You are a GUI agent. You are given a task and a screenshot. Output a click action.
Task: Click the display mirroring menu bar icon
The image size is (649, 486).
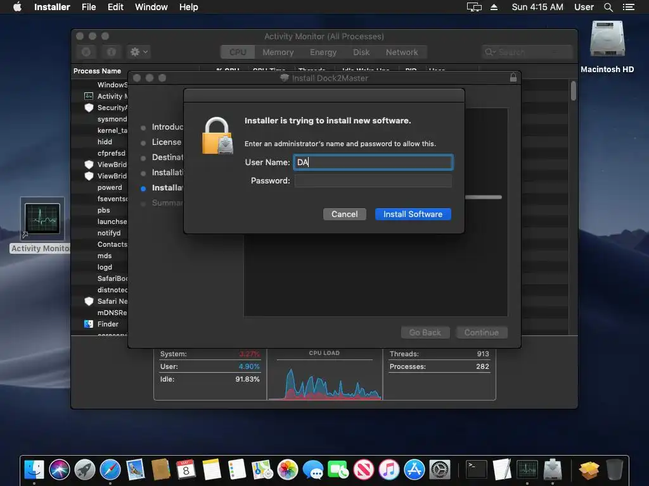[474, 7]
